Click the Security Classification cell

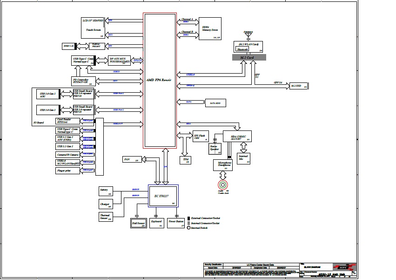click(213, 265)
